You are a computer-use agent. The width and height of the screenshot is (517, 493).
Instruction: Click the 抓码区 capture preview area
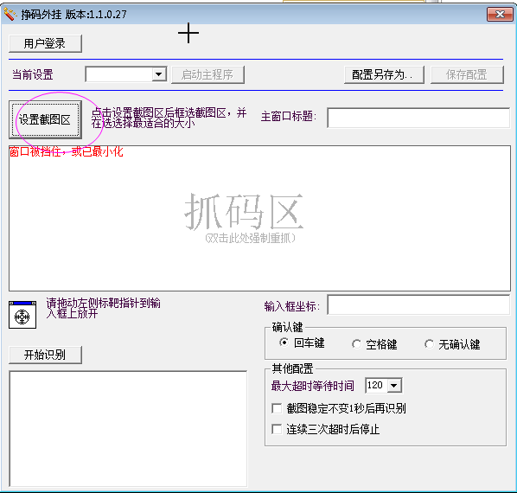click(x=259, y=218)
